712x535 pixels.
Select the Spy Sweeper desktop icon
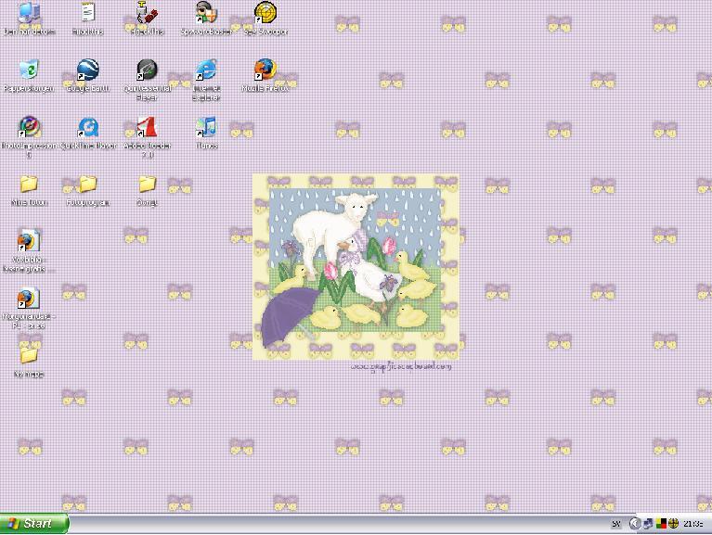[x=265, y=13]
